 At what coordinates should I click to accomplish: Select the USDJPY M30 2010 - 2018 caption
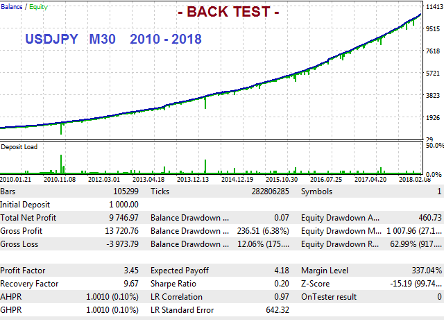(113, 39)
